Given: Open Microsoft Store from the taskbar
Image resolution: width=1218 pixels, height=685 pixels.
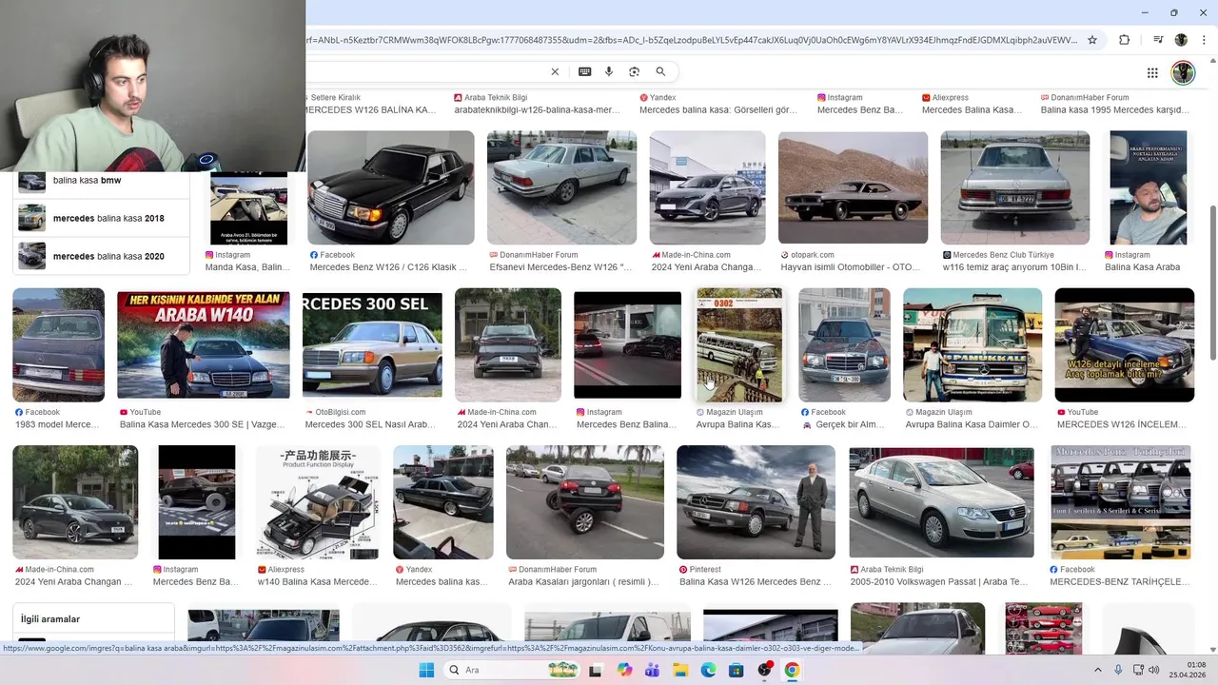Looking at the screenshot, I should [x=736, y=670].
